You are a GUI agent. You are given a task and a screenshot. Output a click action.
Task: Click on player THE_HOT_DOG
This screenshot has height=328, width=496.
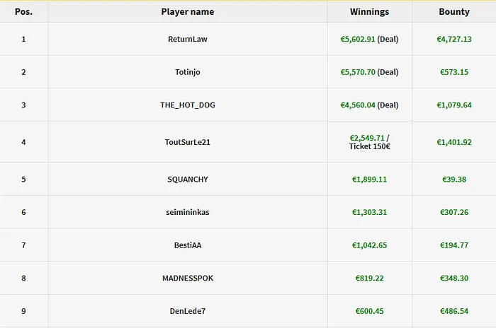188,105
